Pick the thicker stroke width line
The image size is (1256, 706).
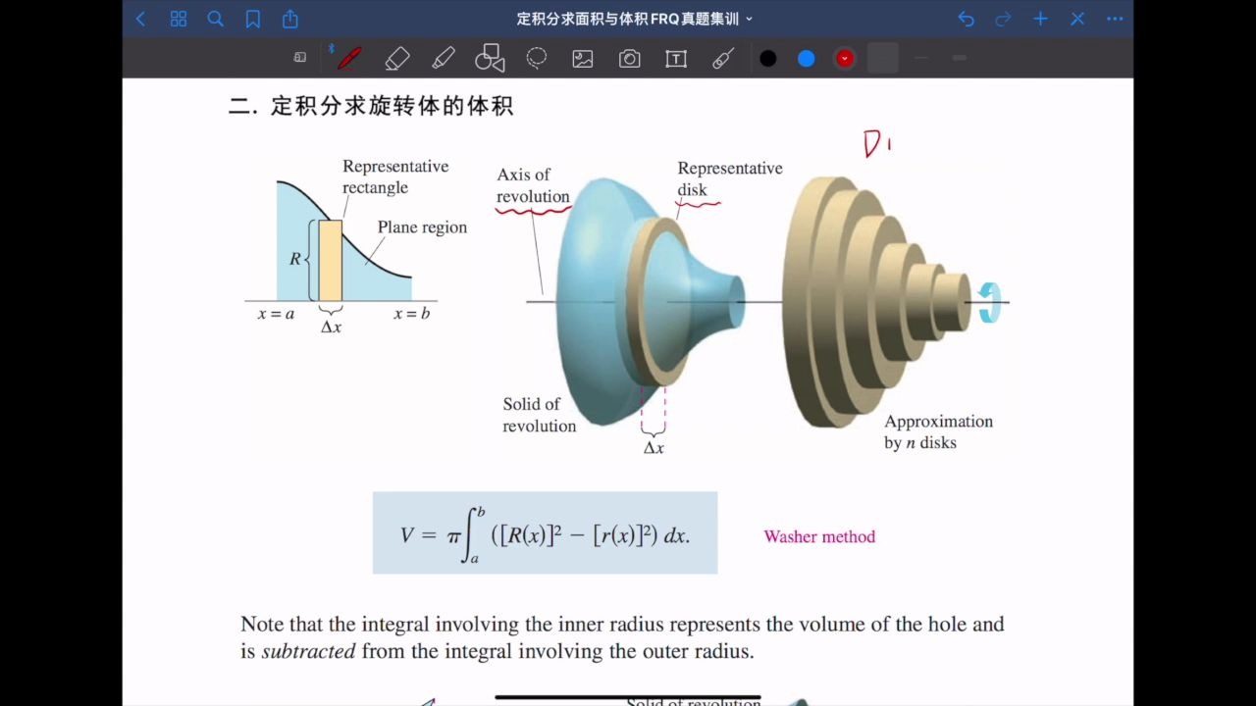point(960,58)
